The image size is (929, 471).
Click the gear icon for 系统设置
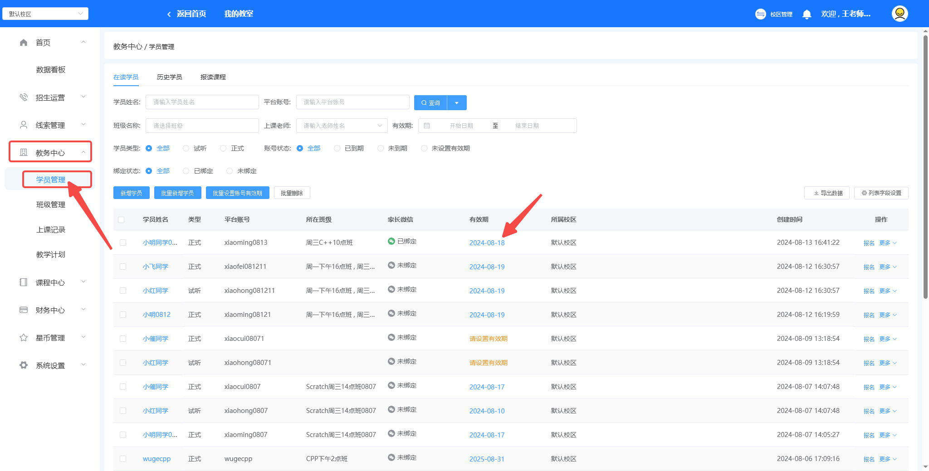click(x=24, y=365)
